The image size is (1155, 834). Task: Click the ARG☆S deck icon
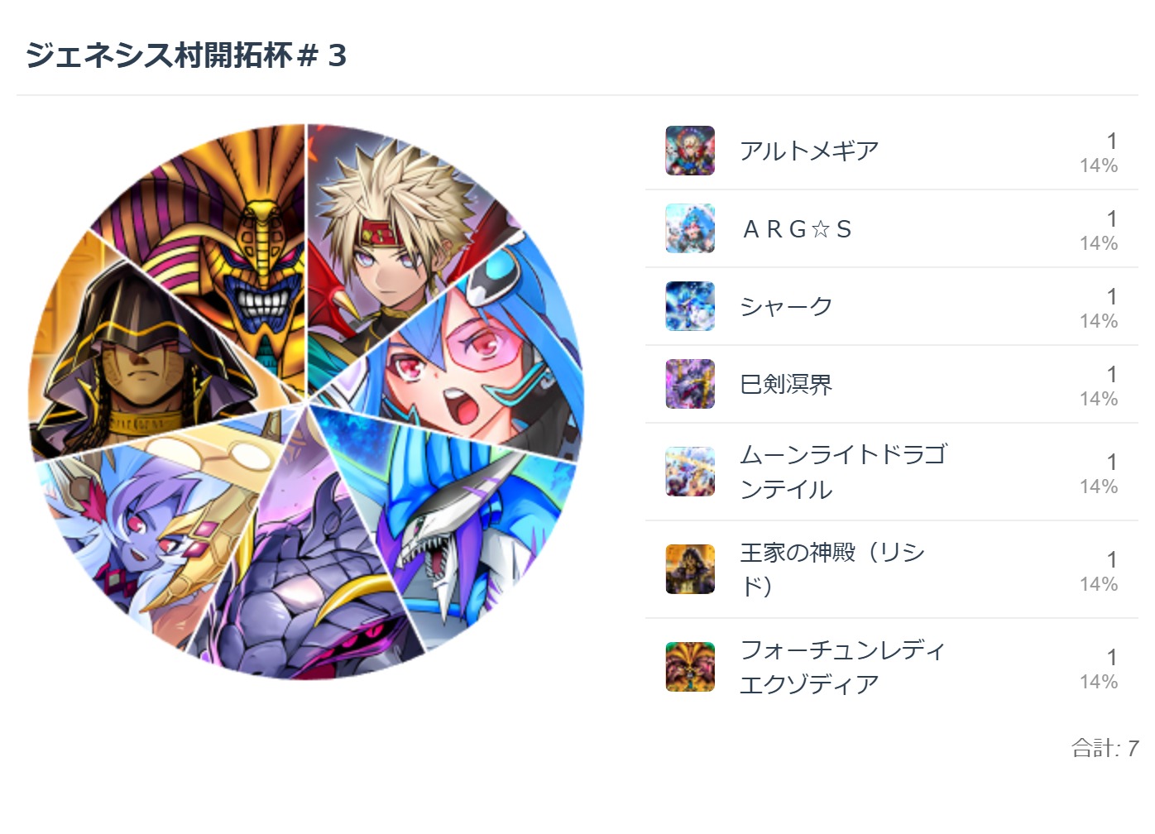(x=690, y=228)
